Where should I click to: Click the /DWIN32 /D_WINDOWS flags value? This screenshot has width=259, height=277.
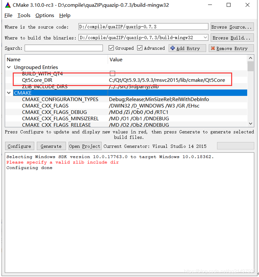pyautogui.click(x=154, y=106)
